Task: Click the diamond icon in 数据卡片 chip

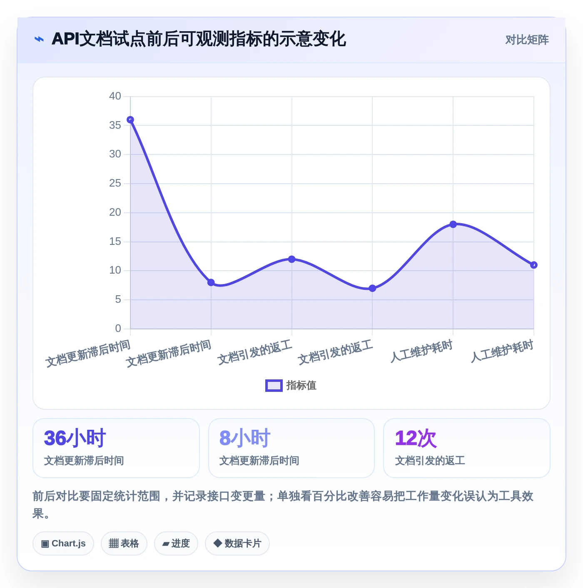Action: point(217,543)
